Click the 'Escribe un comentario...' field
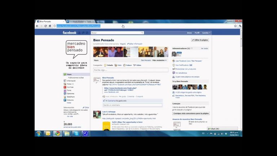 [132, 105]
